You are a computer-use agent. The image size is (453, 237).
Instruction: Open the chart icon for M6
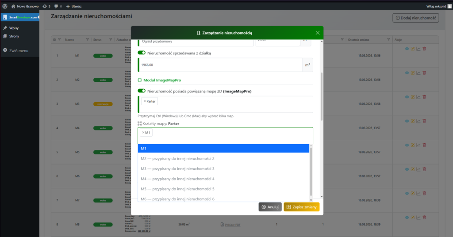(418, 169)
